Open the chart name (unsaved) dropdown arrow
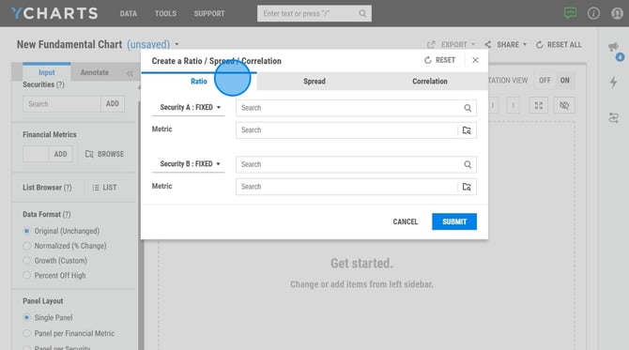Image resolution: width=629 pixels, height=350 pixels. coord(176,44)
